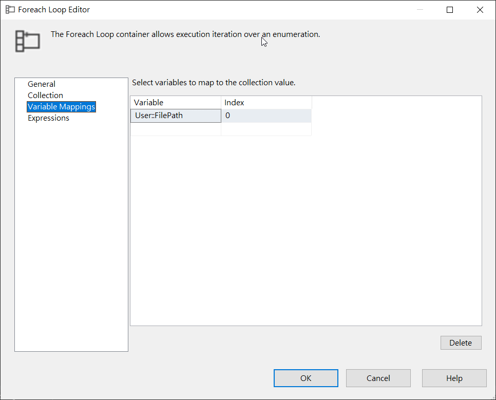Viewport: 496px width, 400px height.
Task: Select the Index cell with value 0
Action: 266,116
